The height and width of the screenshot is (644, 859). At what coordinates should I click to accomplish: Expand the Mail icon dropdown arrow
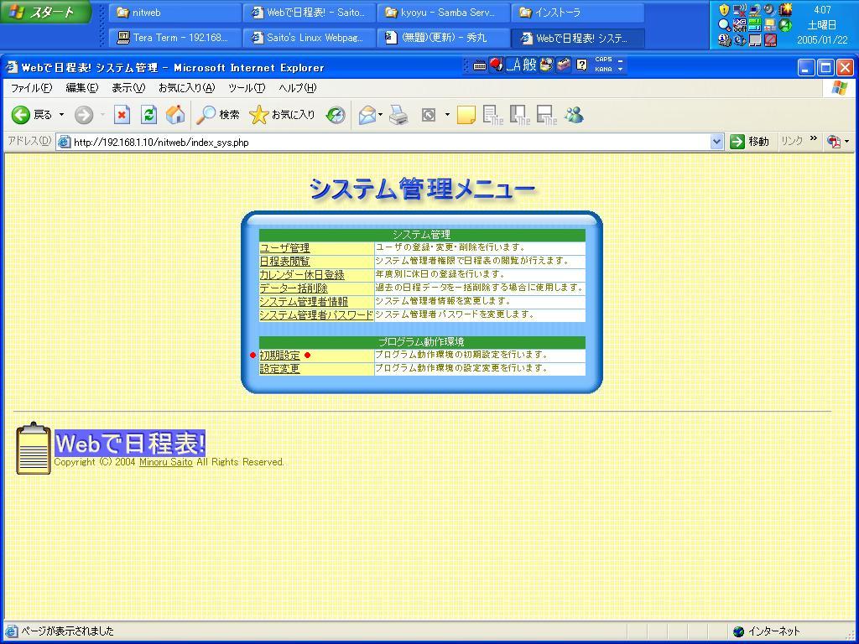click(381, 116)
